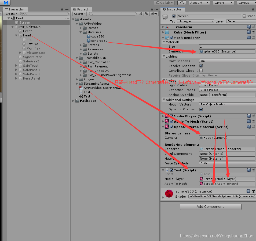The width and height of the screenshot is (256, 241).
Task: Open Motion Vectors dropdown
Action: pos(228,104)
